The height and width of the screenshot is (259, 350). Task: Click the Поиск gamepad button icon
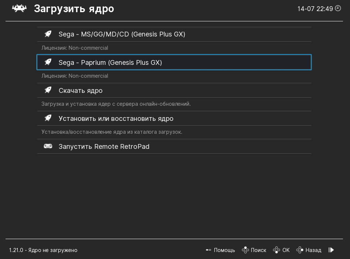pos(245,250)
